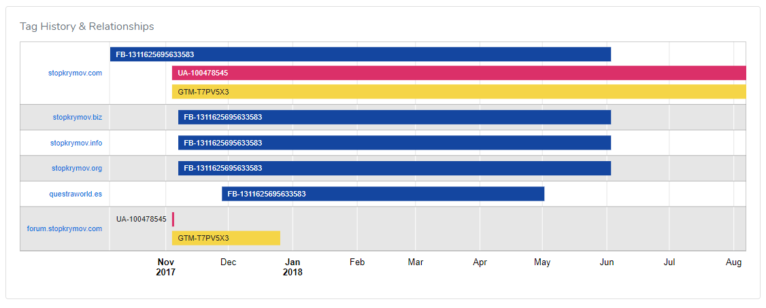Click the UA-100478545 text label in the forum row
This screenshot has height=308, width=766.
141,220
